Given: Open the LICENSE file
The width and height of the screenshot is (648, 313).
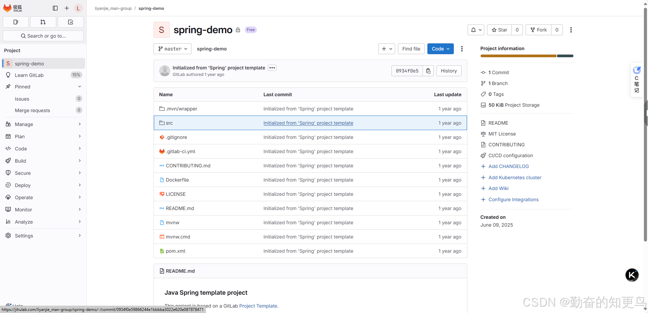Looking at the screenshot, I should (176, 194).
